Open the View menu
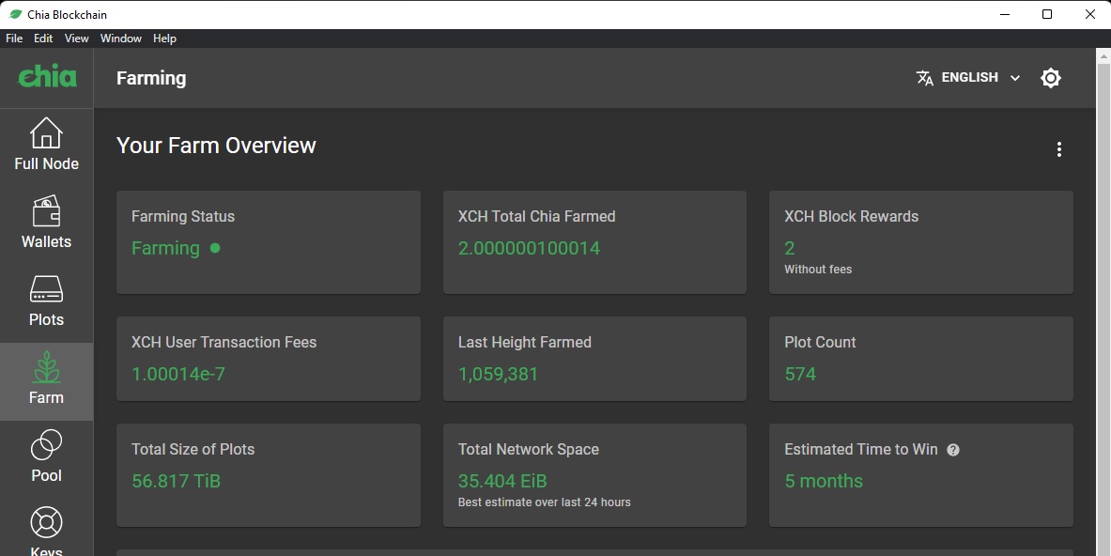Viewport: 1111px width, 556px height. [x=76, y=39]
